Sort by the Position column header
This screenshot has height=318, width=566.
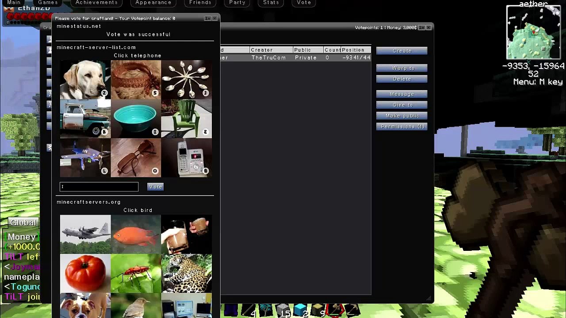[356, 50]
